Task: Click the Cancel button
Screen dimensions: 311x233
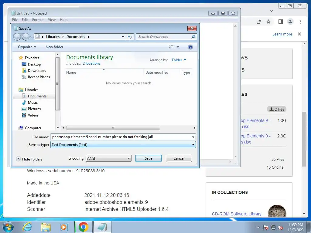Action: [179, 158]
